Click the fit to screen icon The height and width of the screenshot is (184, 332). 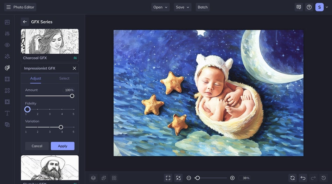coord(168,178)
